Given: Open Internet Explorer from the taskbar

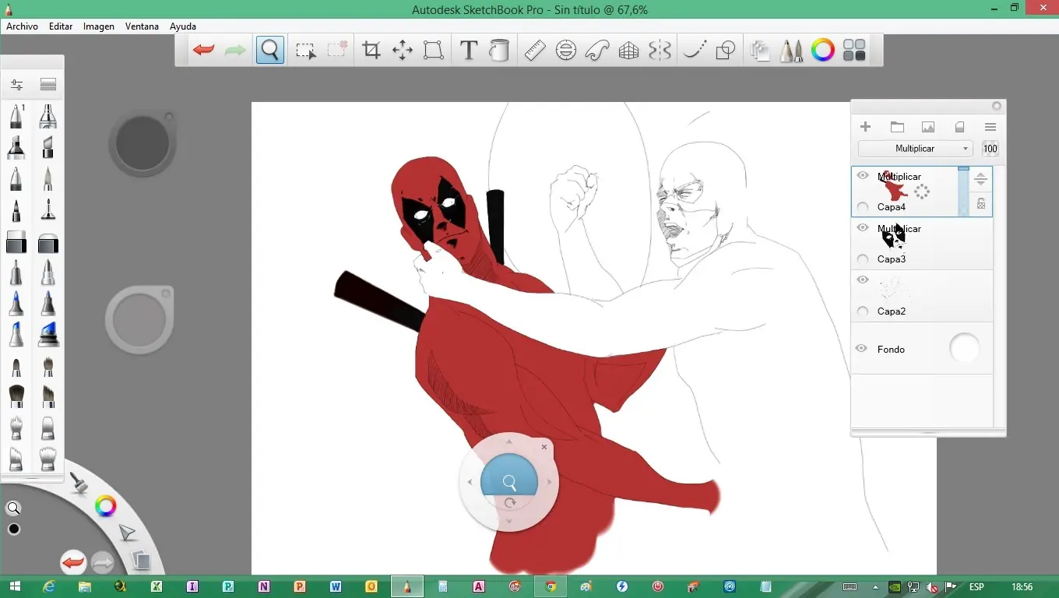Looking at the screenshot, I should pyautogui.click(x=49, y=586).
